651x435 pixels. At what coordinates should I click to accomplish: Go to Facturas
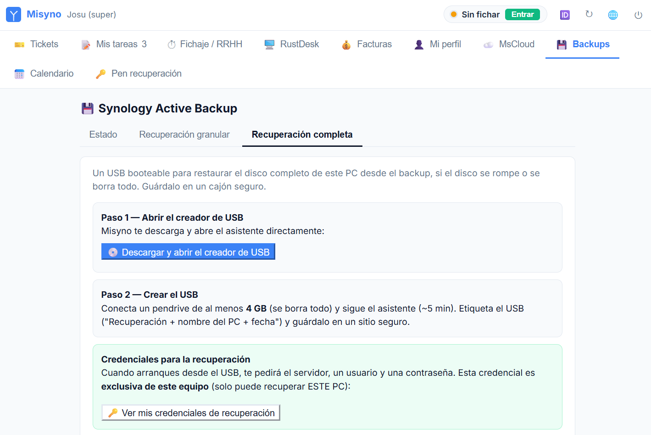point(367,44)
